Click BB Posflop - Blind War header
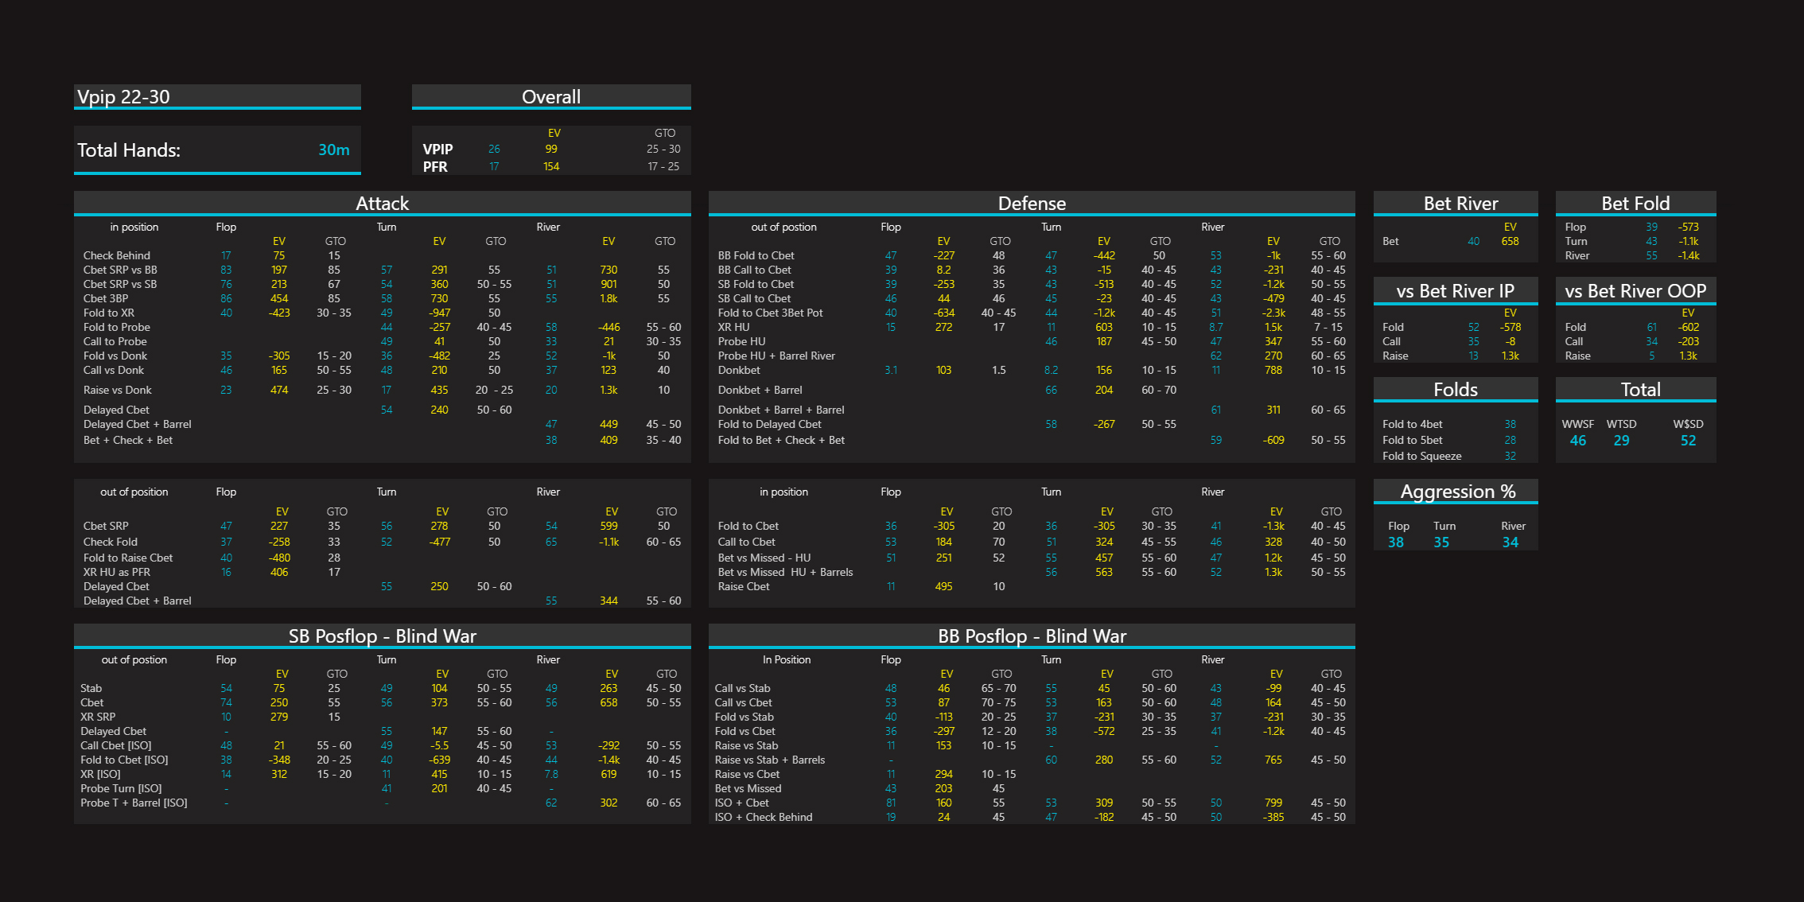This screenshot has height=902, width=1804. [x=1032, y=636]
